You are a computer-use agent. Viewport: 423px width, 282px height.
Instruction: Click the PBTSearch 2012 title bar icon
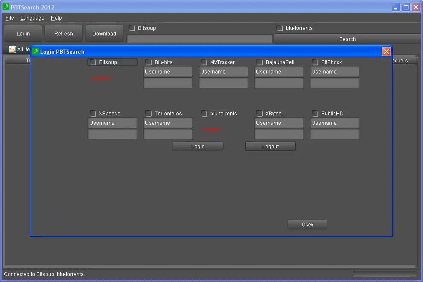tap(6, 7)
